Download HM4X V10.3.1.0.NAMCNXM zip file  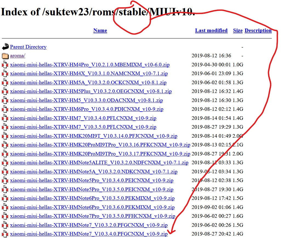click(89, 73)
